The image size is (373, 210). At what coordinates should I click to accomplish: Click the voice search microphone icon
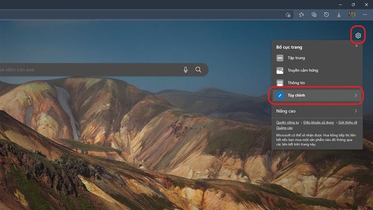point(185,69)
